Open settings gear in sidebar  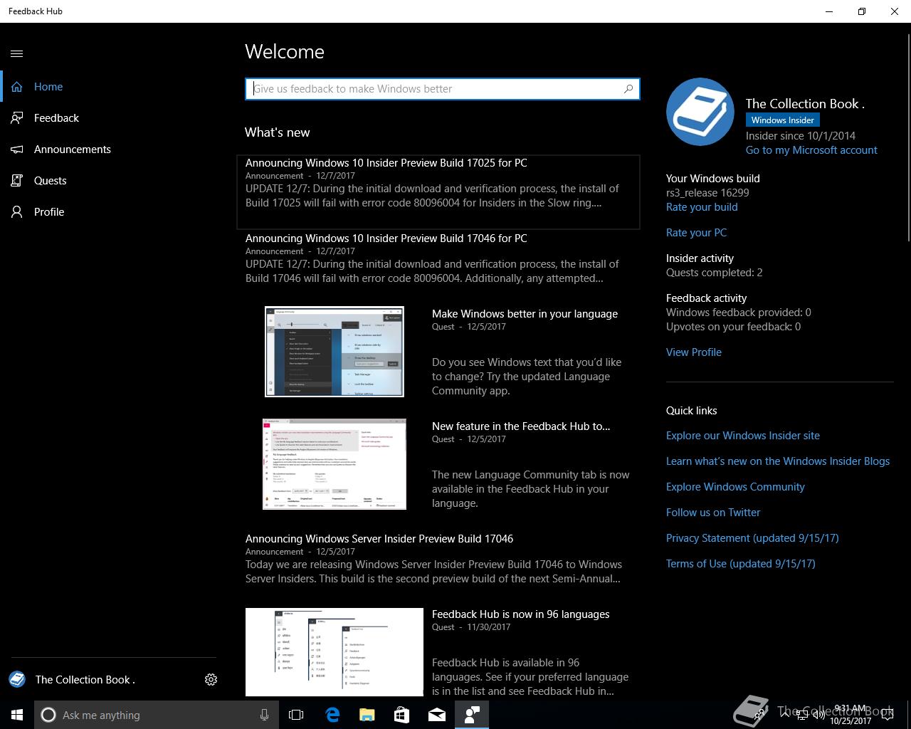(x=211, y=680)
